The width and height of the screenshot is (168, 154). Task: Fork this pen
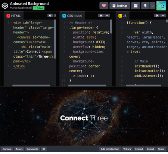pyautogui.click(x=127, y=149)
